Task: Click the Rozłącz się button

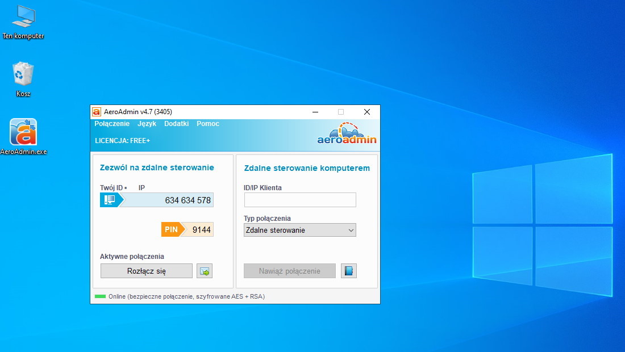Action: pyautogui.click(x=146, y=271)
